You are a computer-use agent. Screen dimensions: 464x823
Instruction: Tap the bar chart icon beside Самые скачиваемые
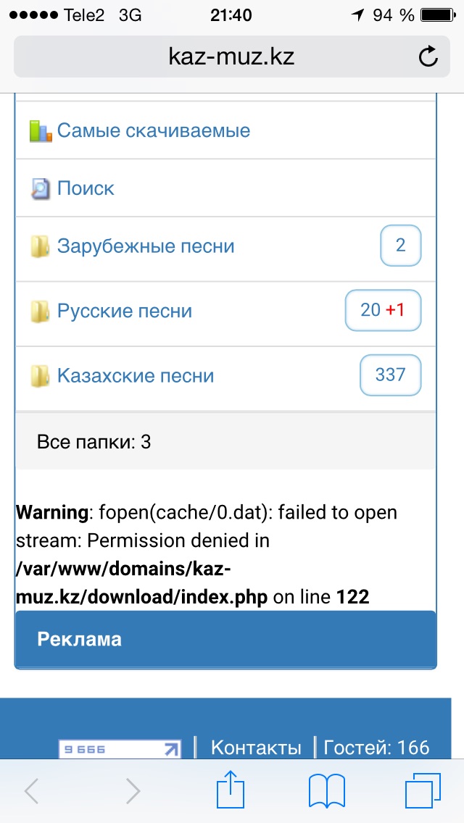tap(40, 131)
